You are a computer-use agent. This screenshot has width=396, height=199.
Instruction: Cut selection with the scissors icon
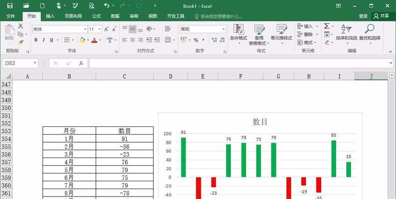tap(20, 26)
